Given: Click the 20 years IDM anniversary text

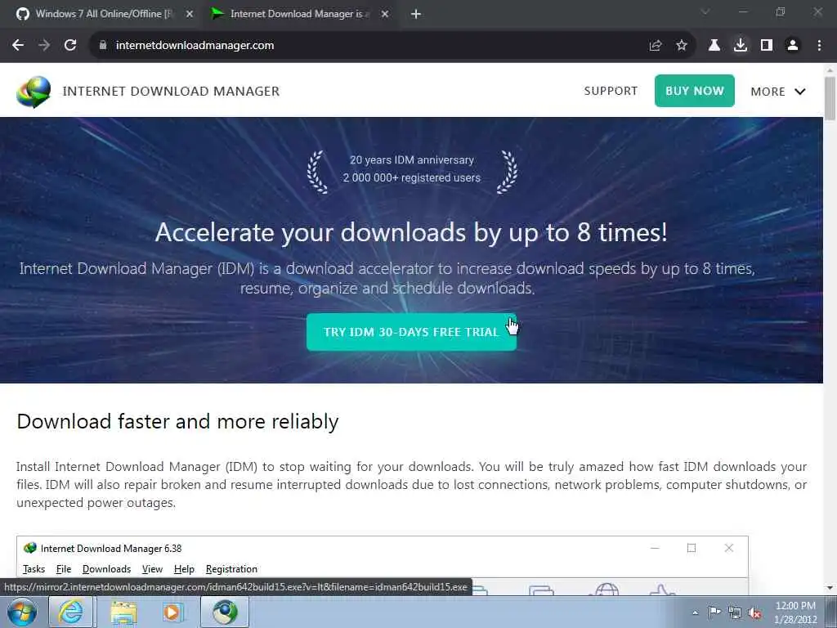Looking at the screenshot, I should tap(412, 159).
